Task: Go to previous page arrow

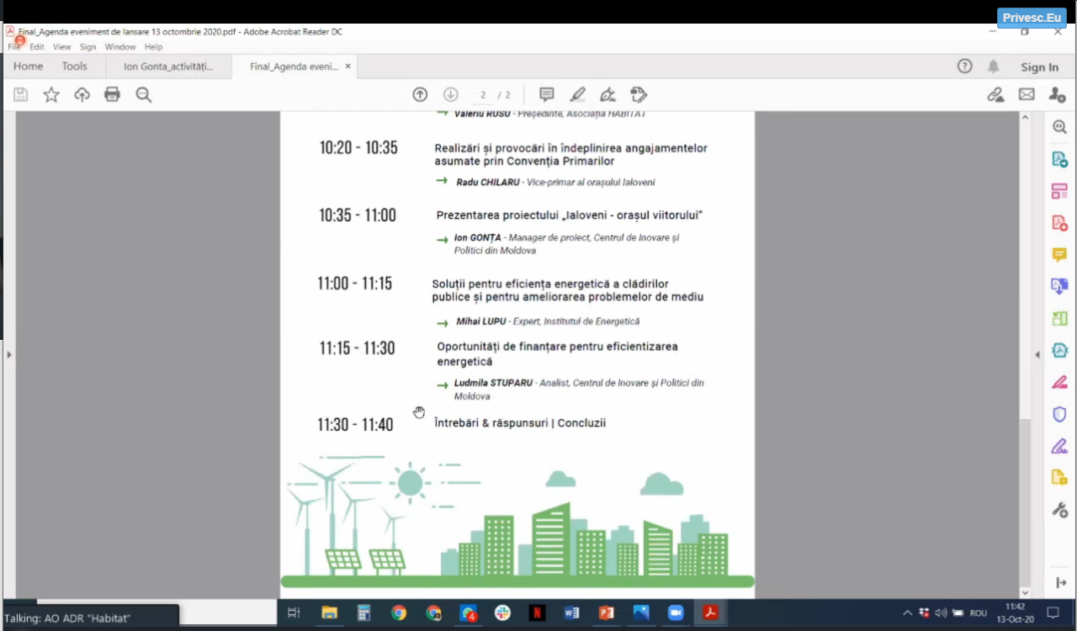Action: [420, 95]
